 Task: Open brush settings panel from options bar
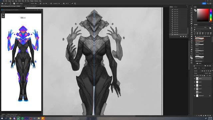14,4
